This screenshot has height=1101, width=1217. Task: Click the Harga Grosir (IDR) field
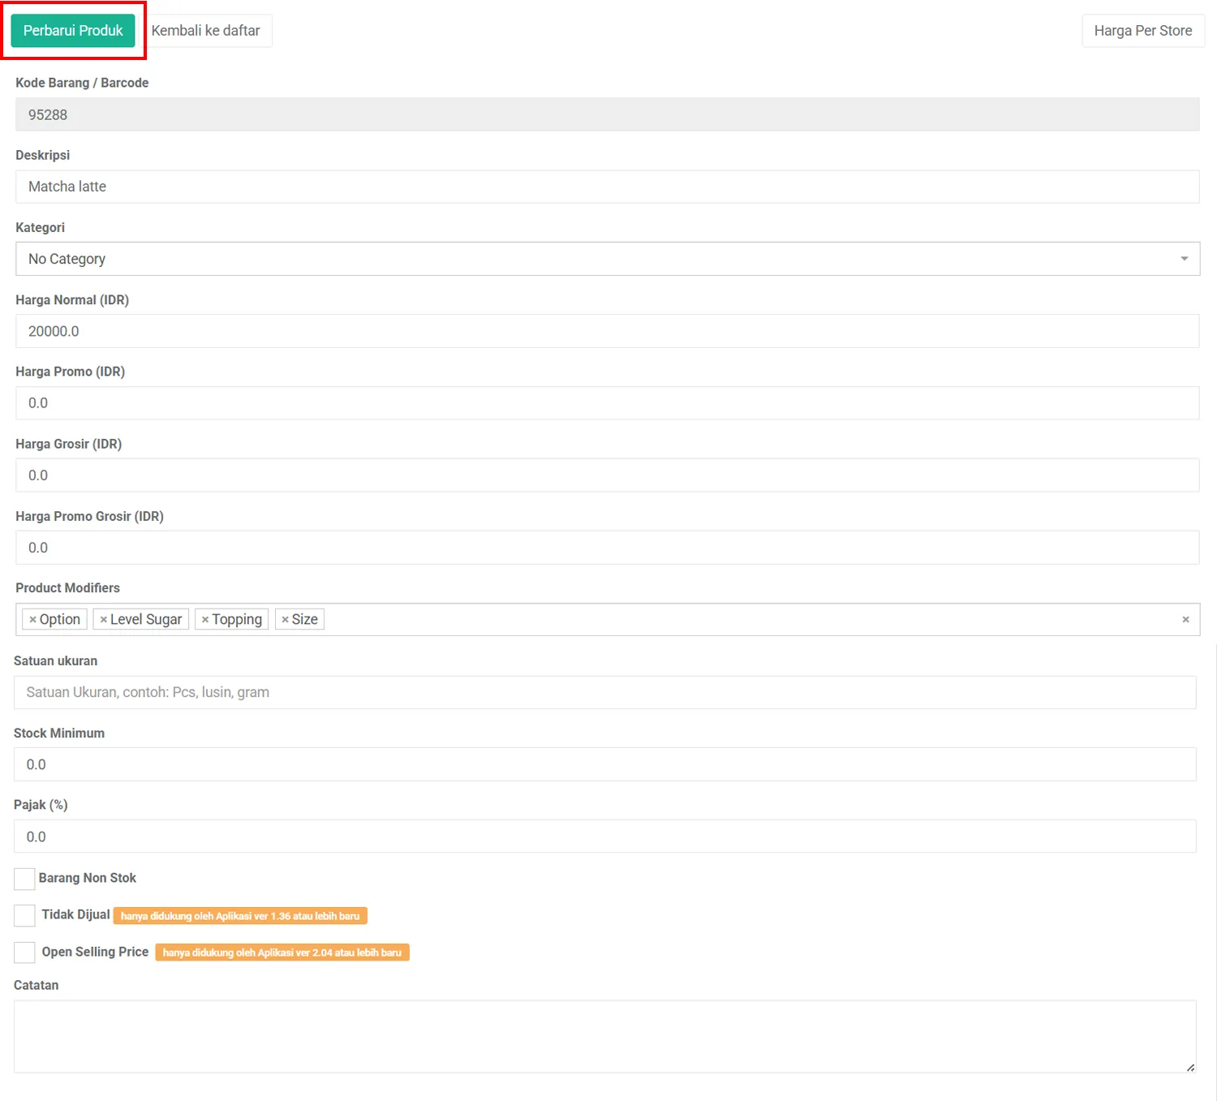[x=607, y=475]
